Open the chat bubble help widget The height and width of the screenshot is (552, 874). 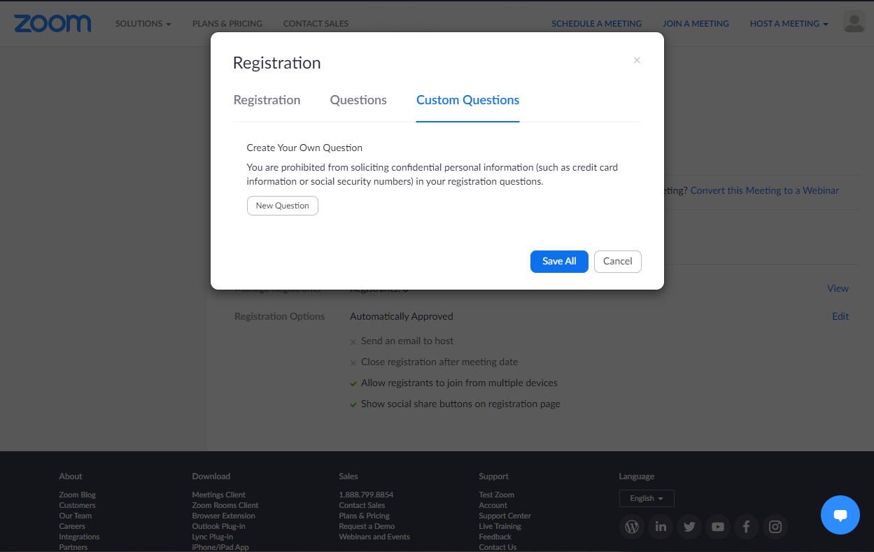pyautogui.click(x=840, y=515)
